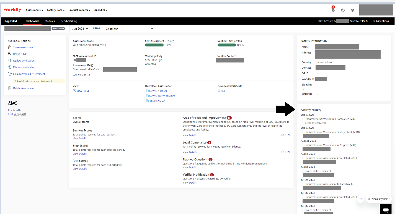The image size is (395, 214).
Task: Click the Delete Assessment link
Action: pos(24,88)
